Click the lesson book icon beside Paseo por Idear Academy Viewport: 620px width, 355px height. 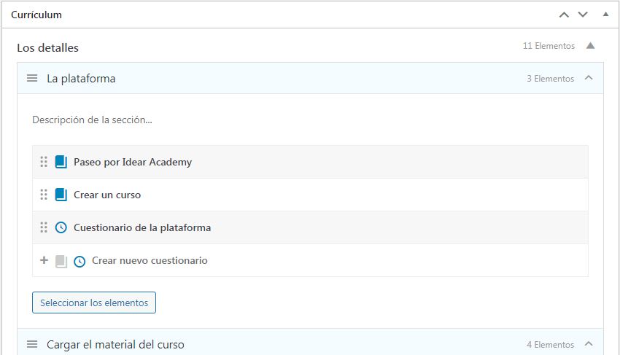click(x=61, y=162)
